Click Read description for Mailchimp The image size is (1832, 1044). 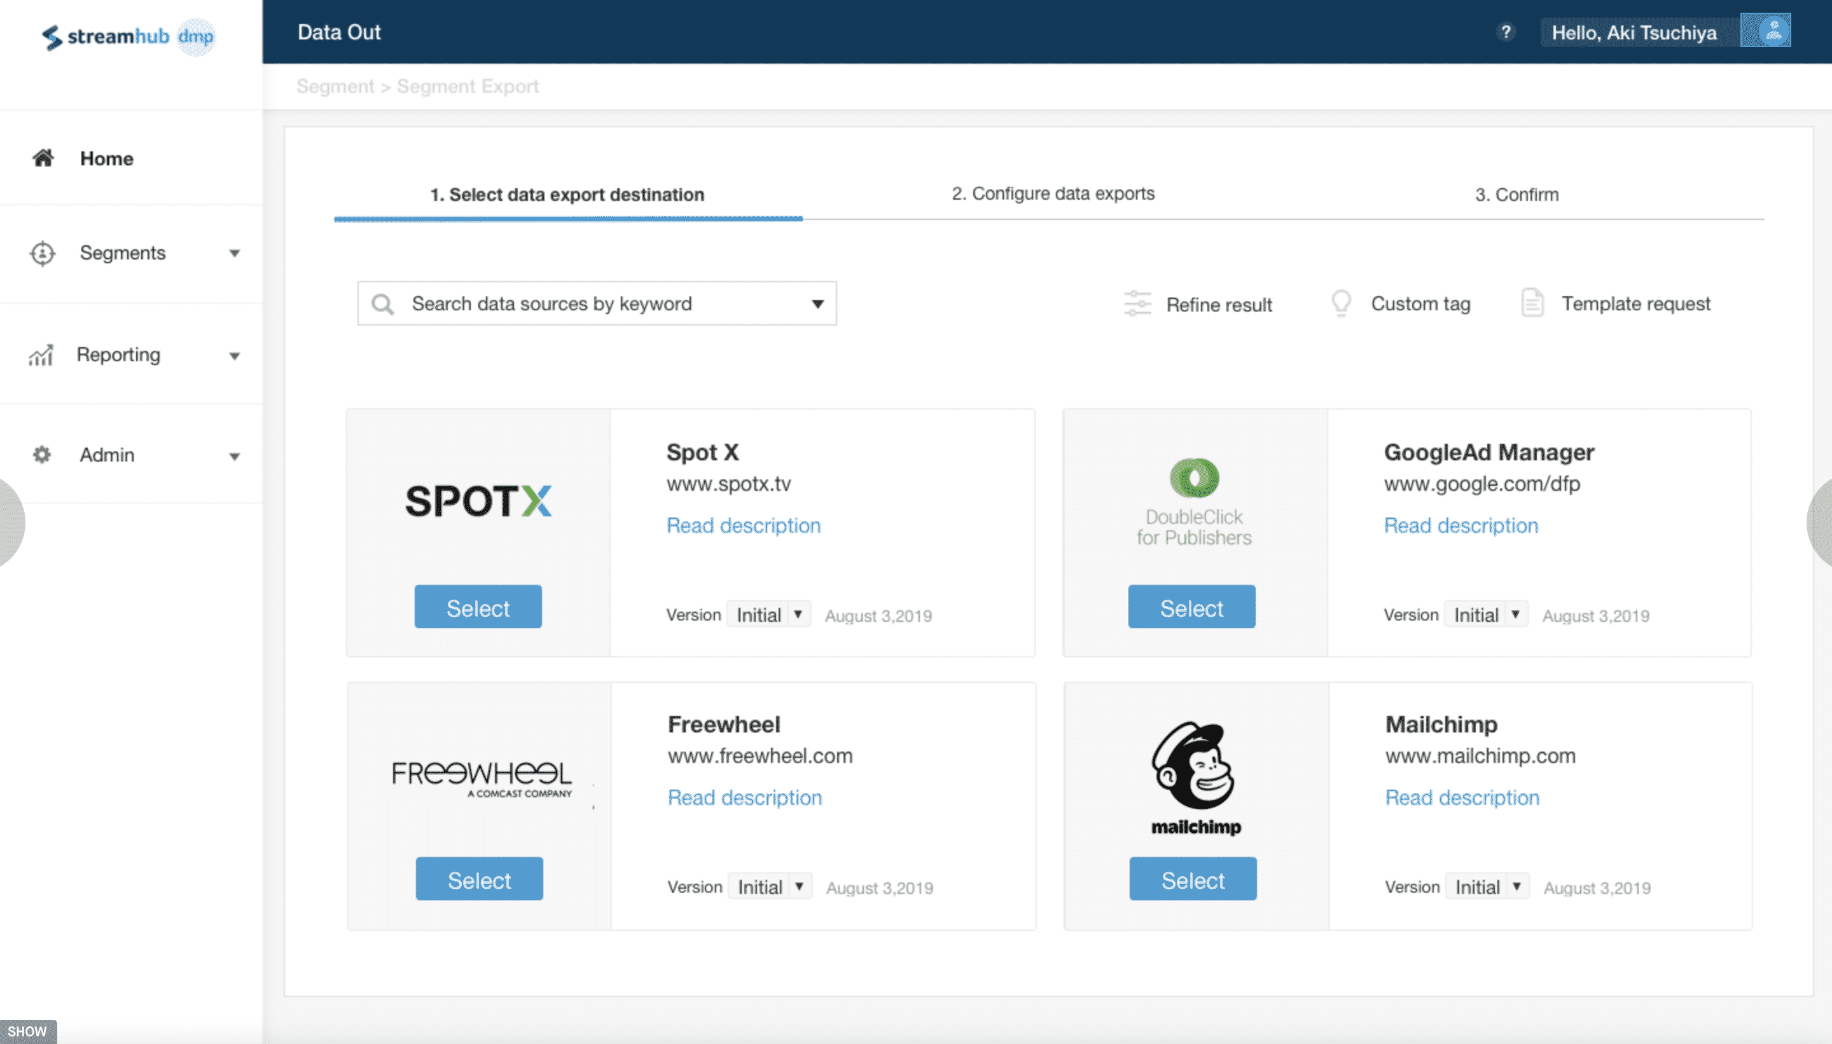coord(1461,796)
